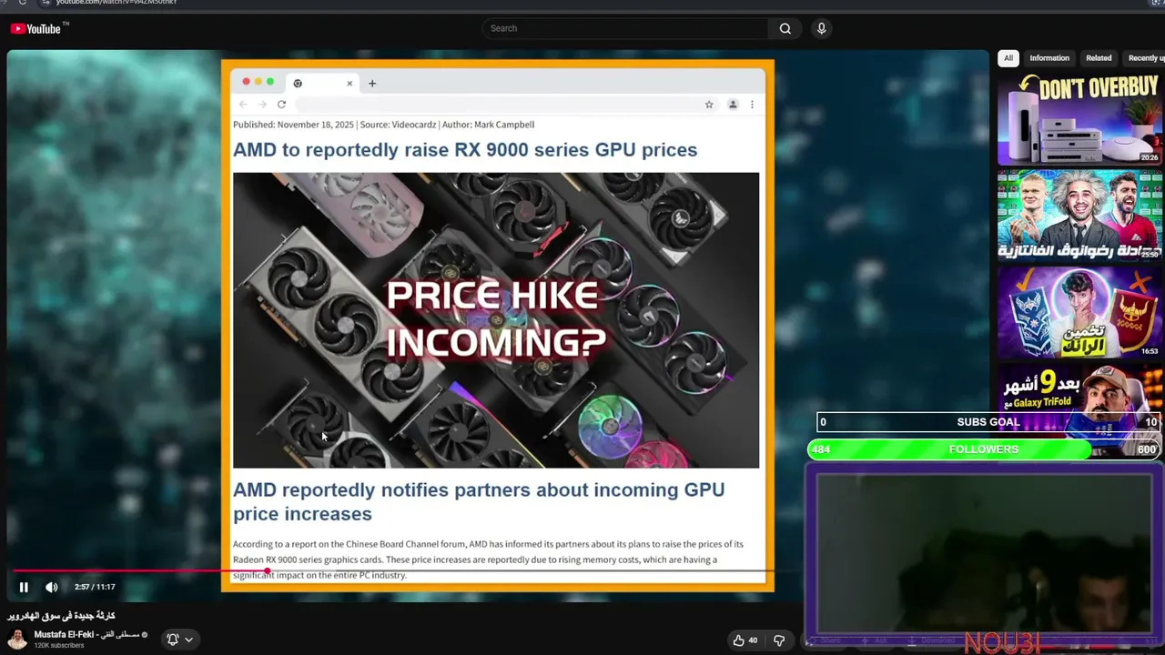Pause the playing video

pos(24,587)
